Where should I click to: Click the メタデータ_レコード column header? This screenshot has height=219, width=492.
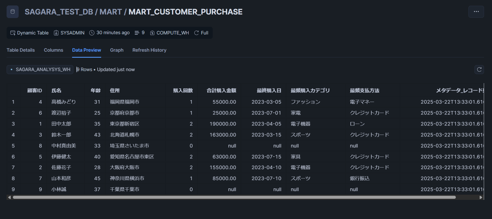click(460, 90)
